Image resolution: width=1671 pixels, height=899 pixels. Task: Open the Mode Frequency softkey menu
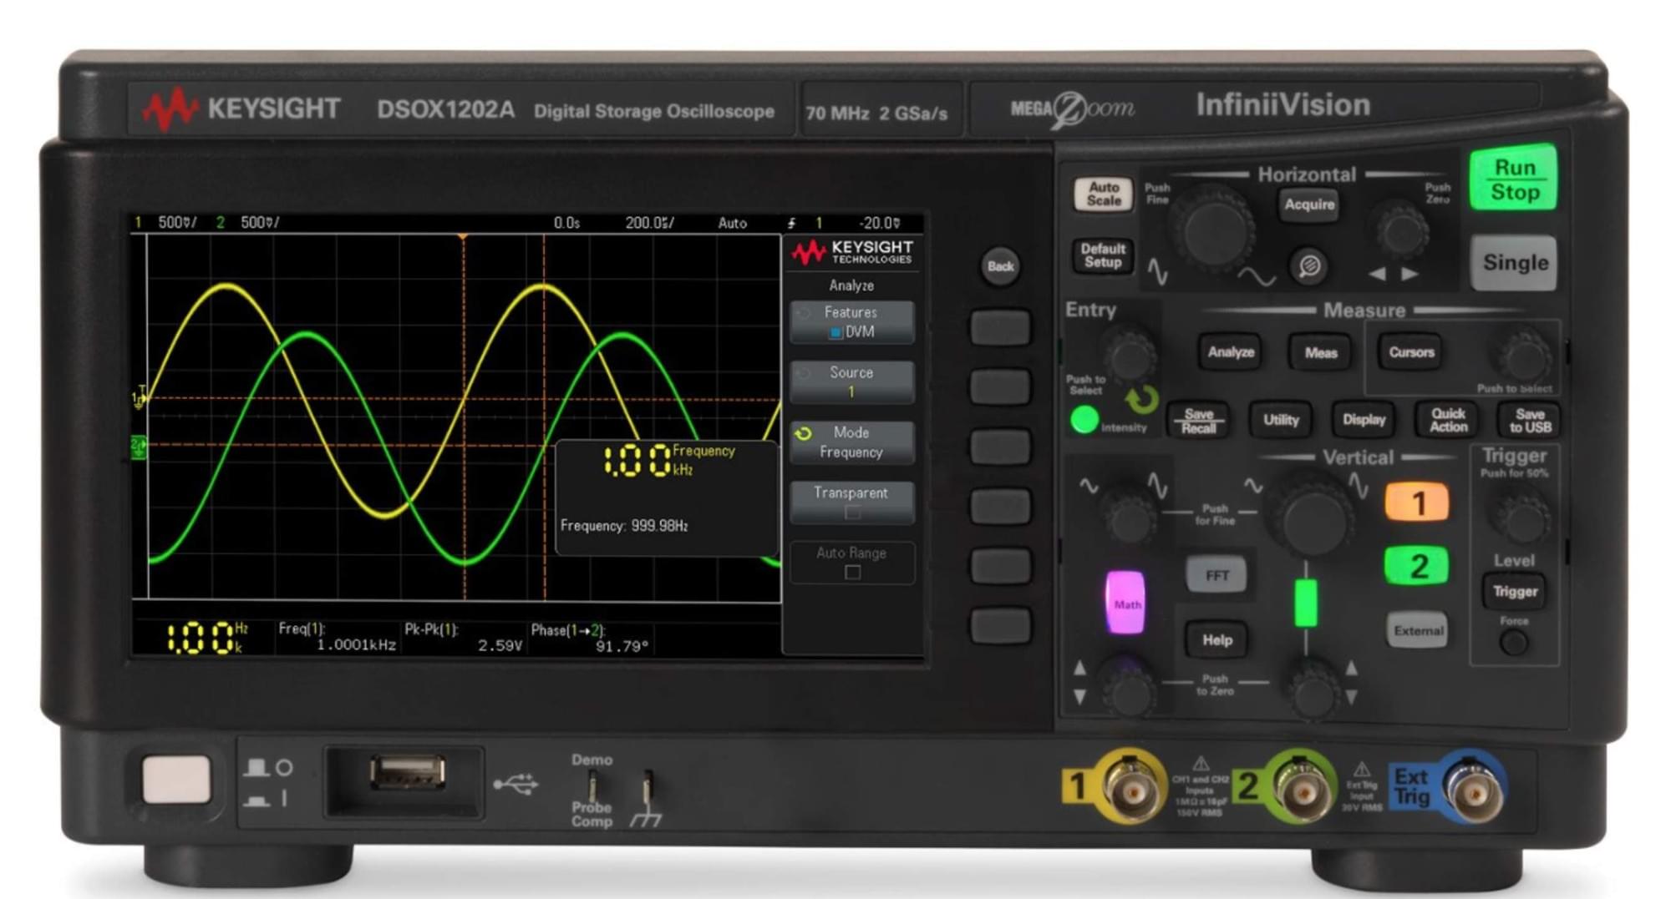(x=851, y=442)
